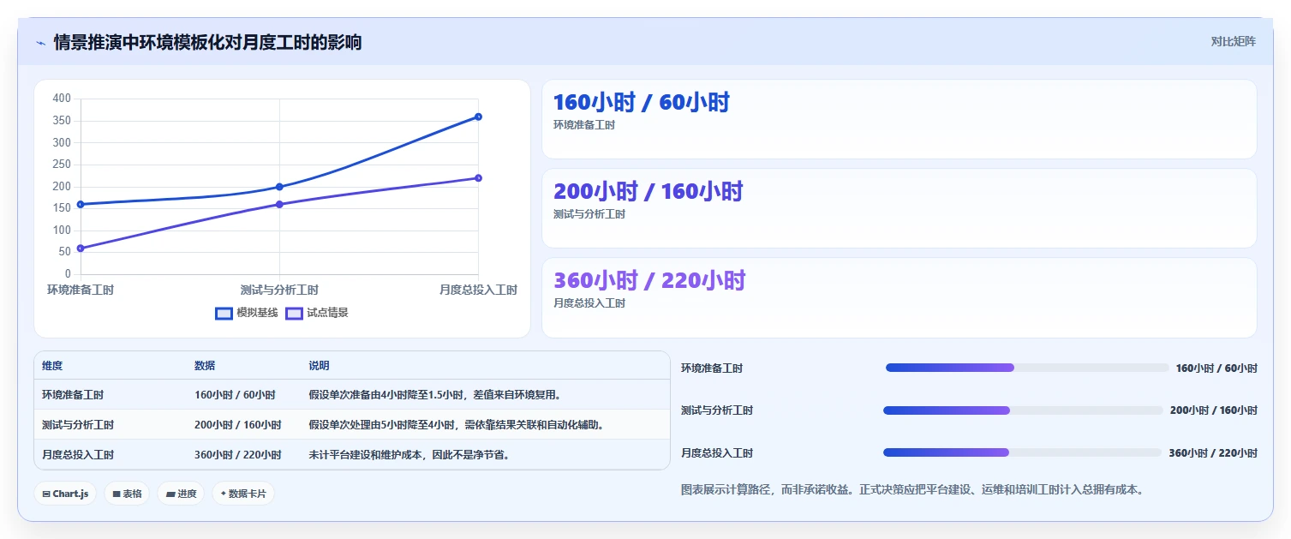1291x539 pixels.
Task: Click the progress value 200小时 / 160小时
Action: [1214, 410]
